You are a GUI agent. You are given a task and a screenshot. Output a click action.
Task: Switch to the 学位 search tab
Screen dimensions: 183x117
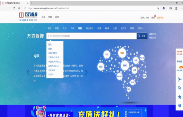pos(64,28)
